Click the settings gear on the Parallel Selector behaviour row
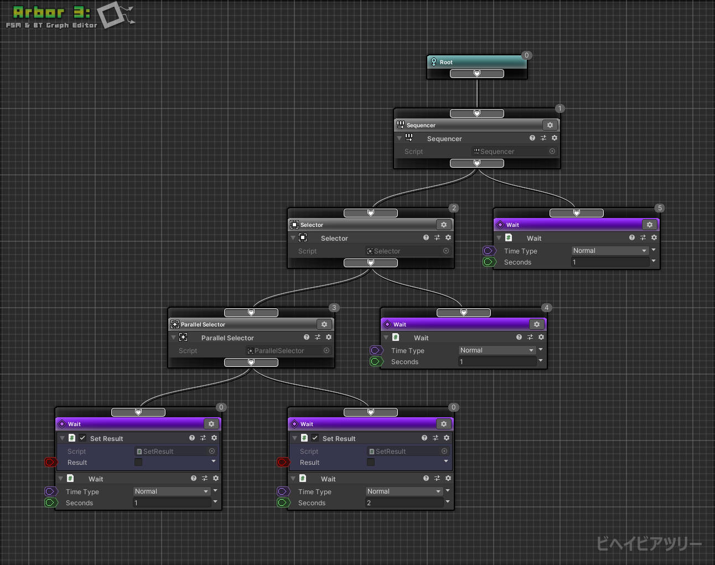 coord(329,338)
